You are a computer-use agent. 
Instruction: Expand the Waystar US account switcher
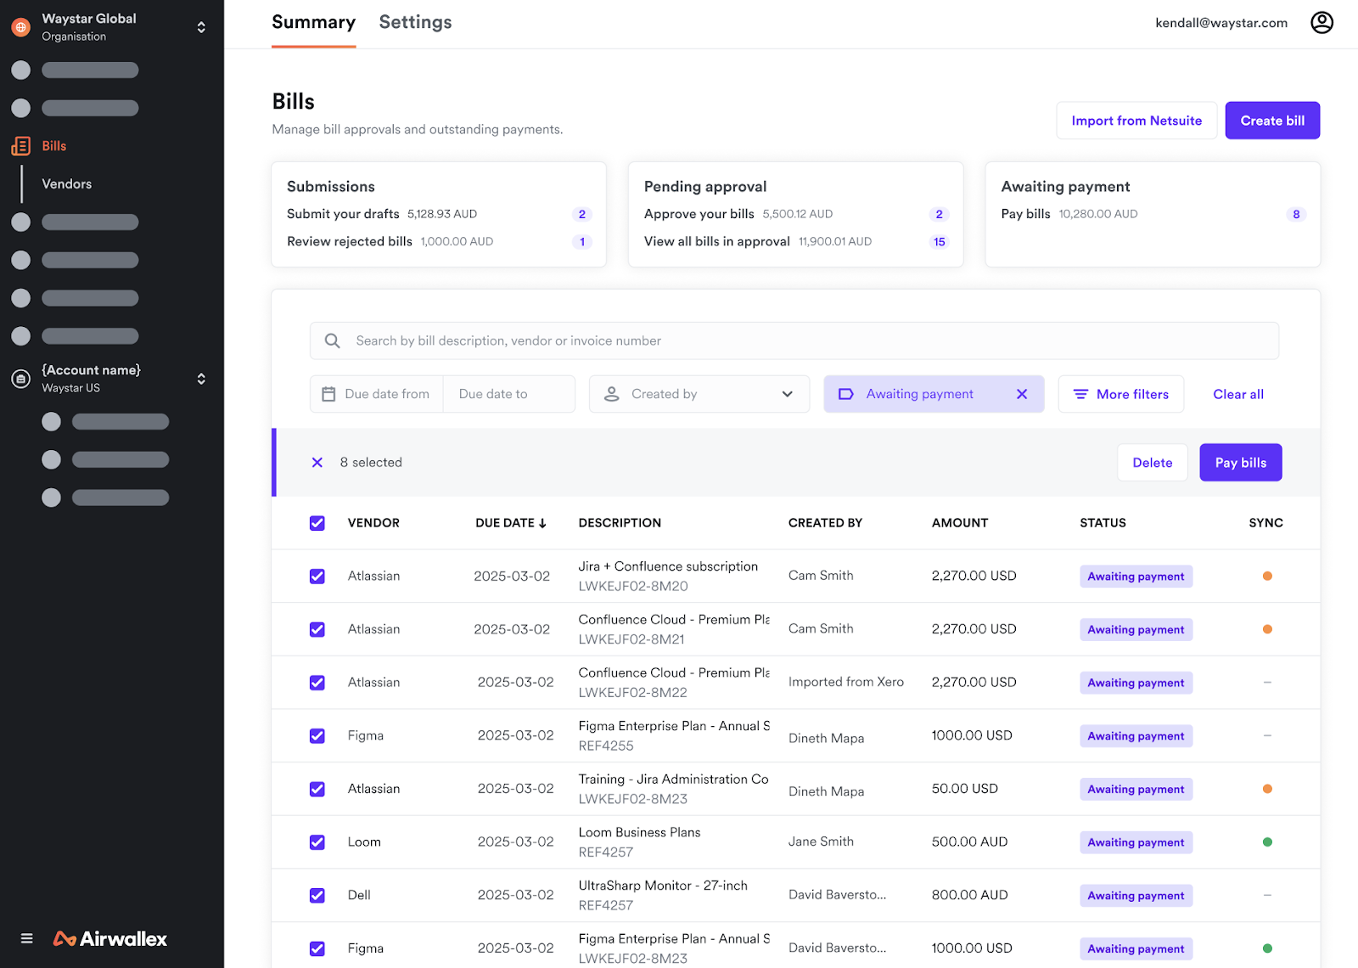coord(201,379)
